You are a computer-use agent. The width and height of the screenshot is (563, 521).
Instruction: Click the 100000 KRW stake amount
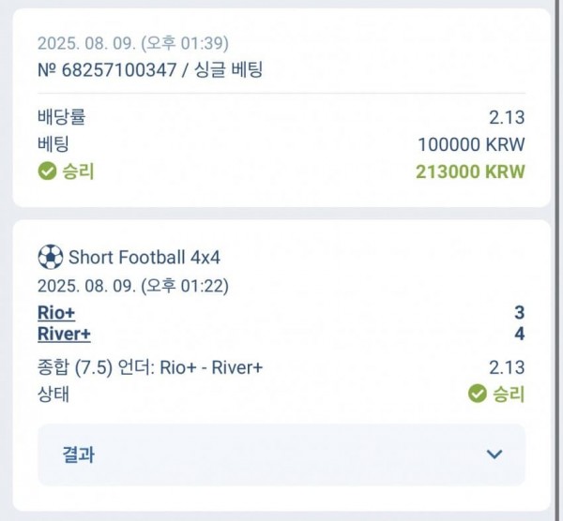[471, 144]
